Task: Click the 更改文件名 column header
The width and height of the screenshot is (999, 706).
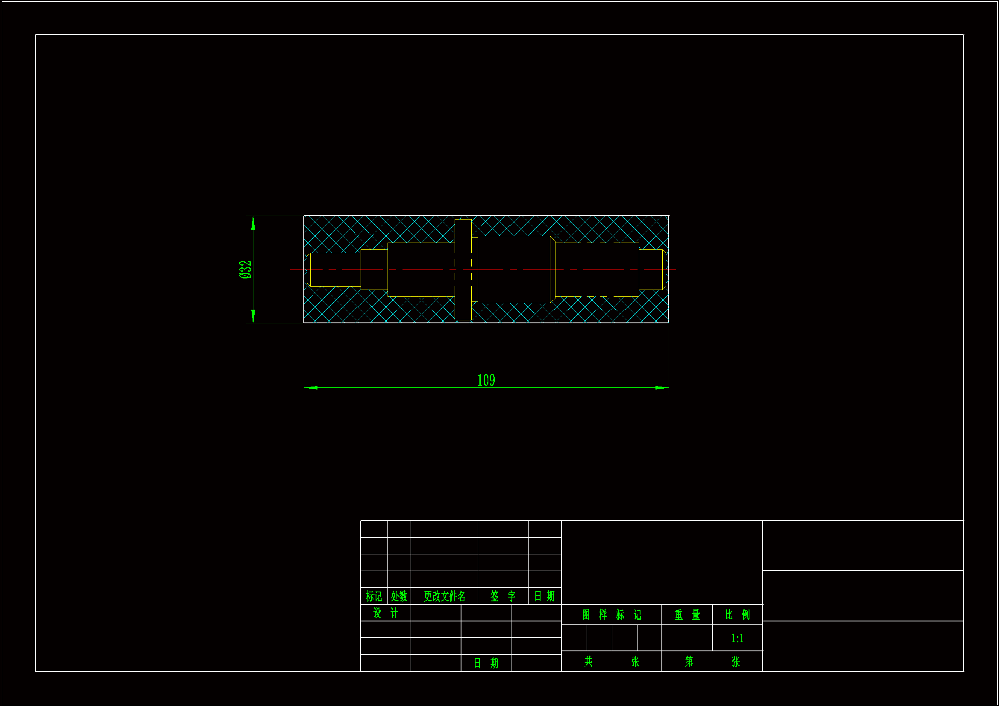Action: click(444, 596)
